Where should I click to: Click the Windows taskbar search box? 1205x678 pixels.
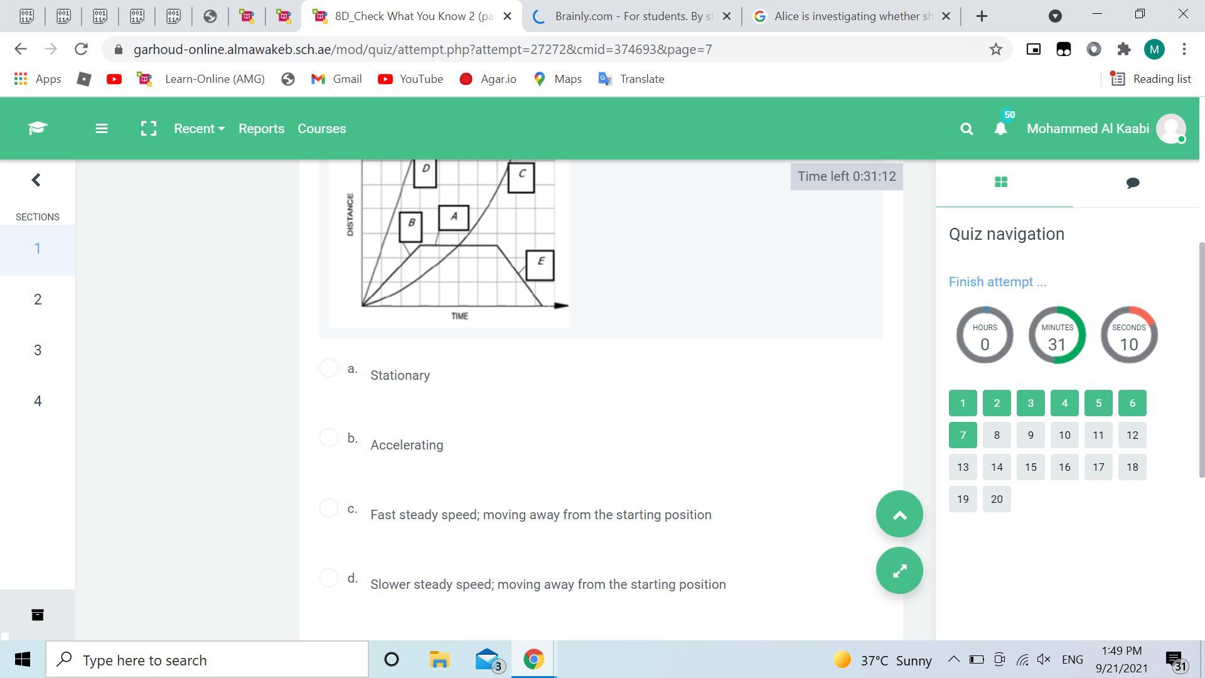(207, 660)
